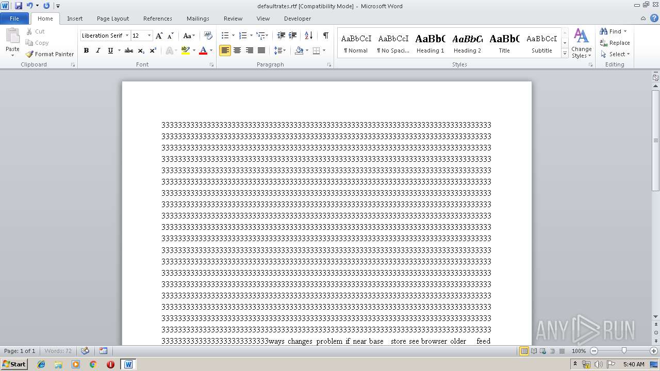
Task: Switch to Print Layout view
Action: [x=524, y=351]
